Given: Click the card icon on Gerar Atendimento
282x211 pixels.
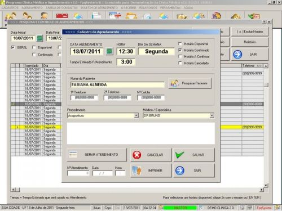Looking at the screenshot, I should (73, 155).
